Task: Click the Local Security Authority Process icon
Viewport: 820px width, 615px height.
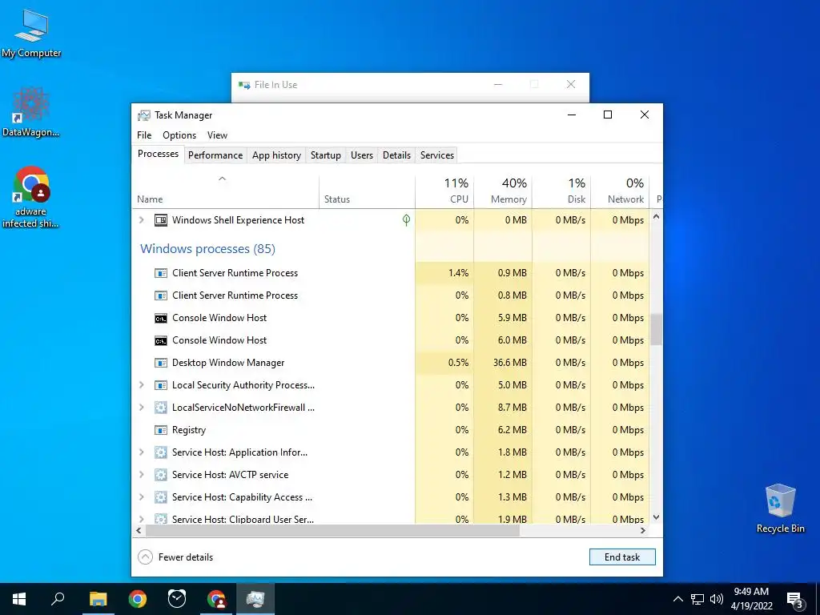Action: pyautogui.click(x=161, y=385)
